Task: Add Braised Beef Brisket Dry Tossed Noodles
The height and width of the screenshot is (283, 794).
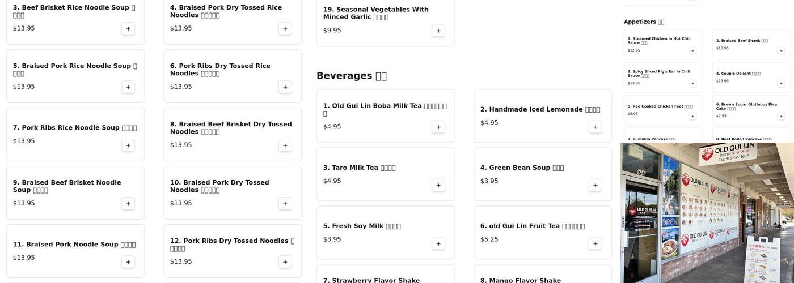Action: pyautogui.click(x=285, y=145)
